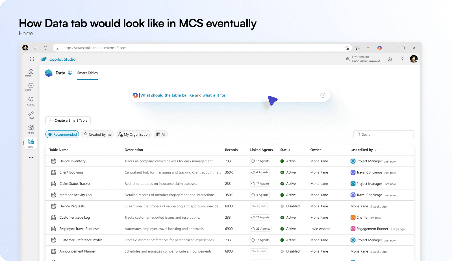452x261 pixels.
Task: Click Description column header
Action: [134, 150]
